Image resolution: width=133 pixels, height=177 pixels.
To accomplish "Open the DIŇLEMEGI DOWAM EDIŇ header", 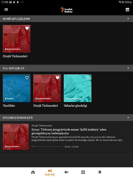I will click(66, 118).
